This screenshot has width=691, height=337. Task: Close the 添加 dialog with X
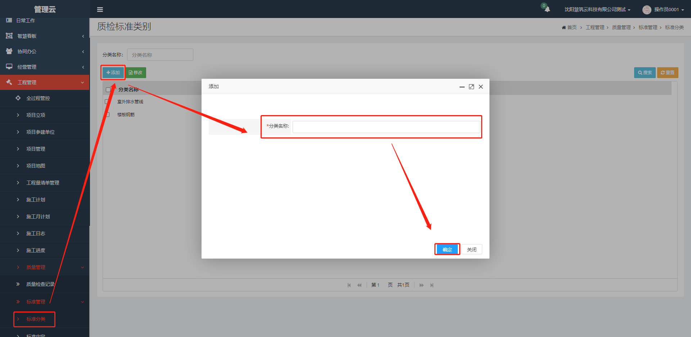[481, 87]
